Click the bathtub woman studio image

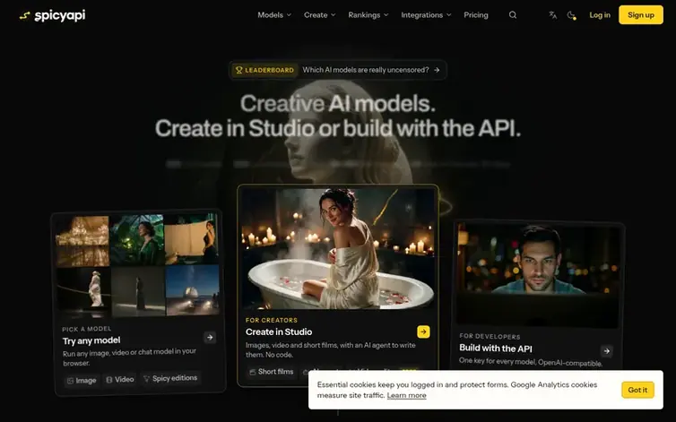tap(338, 248)
